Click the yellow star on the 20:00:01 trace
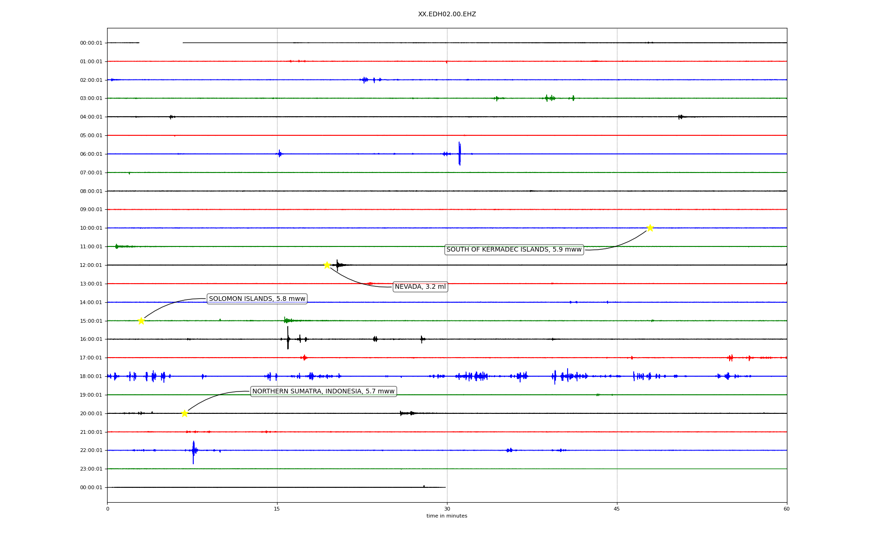Image resolution: width=894 pixels, height=558 pixels. [184, 413]
